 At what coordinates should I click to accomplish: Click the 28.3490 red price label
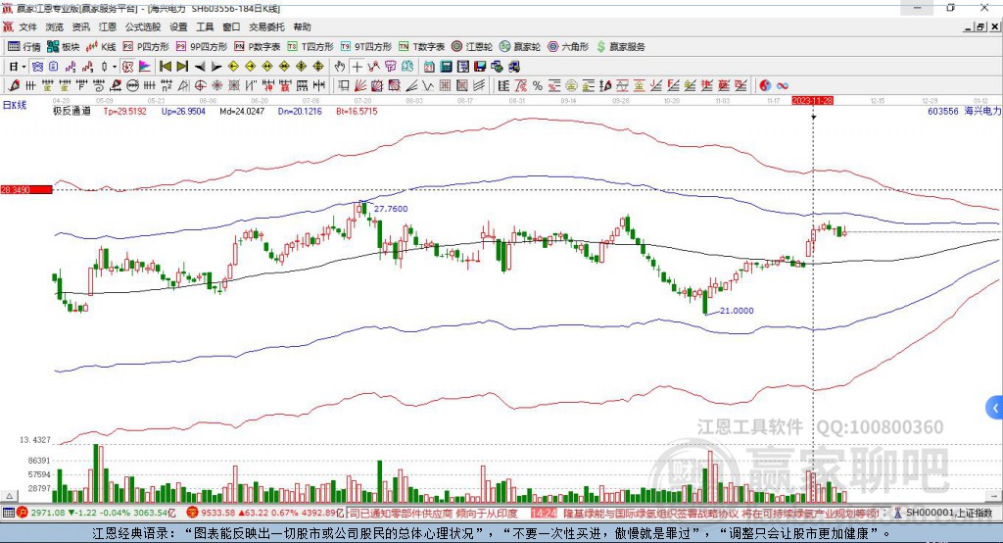[26, 189]
